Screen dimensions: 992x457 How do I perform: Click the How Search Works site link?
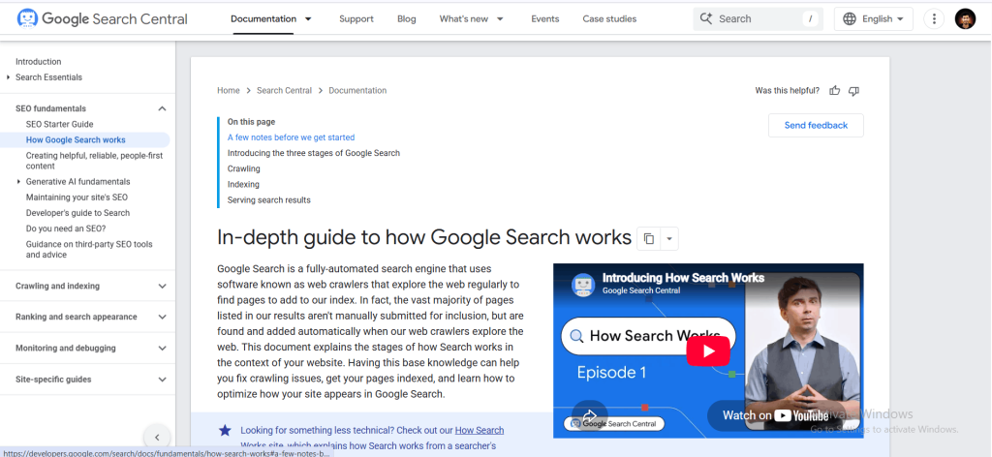[x=480, y=431]
